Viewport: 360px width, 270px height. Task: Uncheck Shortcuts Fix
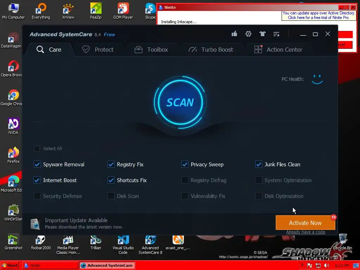click(x=111, y=180)
